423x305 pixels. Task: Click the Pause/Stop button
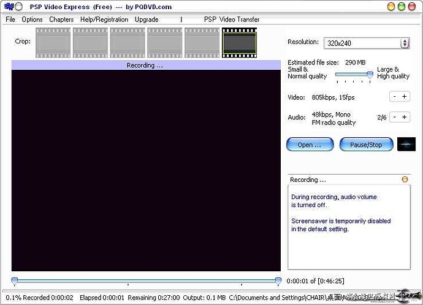click(366, 145)
